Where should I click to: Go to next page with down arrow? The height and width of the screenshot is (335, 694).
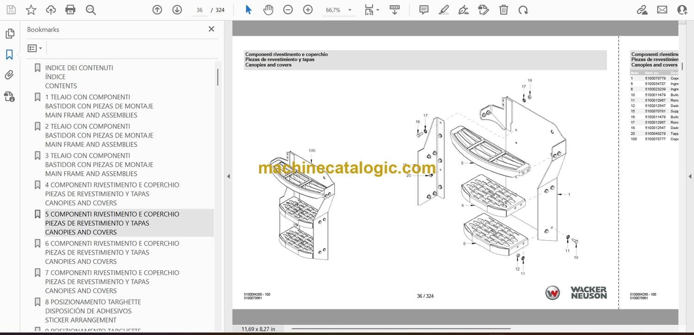pos(177,10)
